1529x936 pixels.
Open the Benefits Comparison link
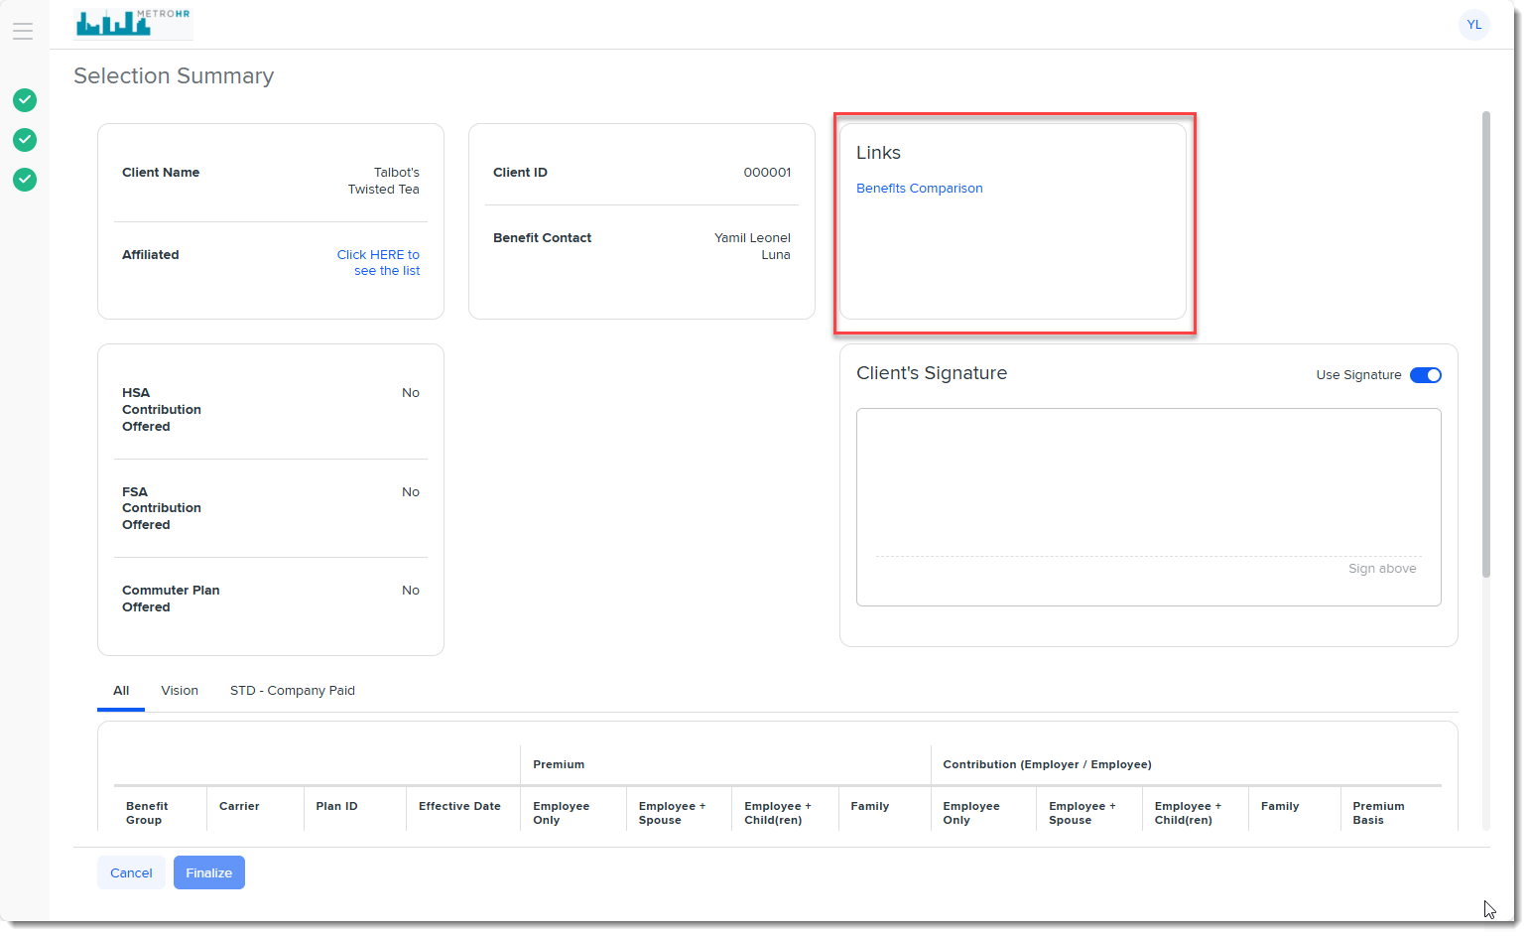click(x=919, y=189)
